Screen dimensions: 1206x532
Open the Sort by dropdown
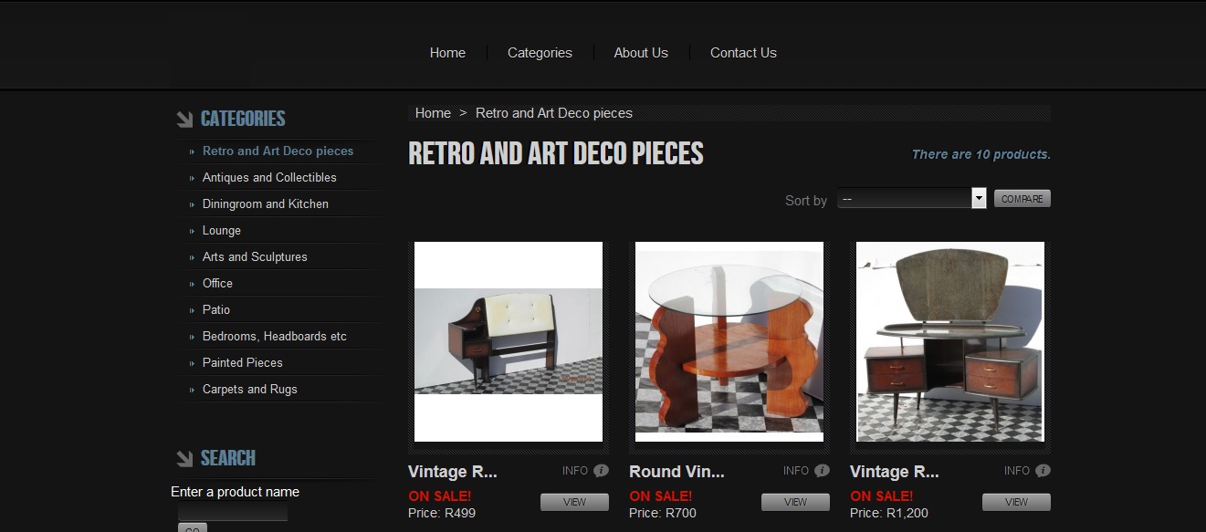click(912, 198)
